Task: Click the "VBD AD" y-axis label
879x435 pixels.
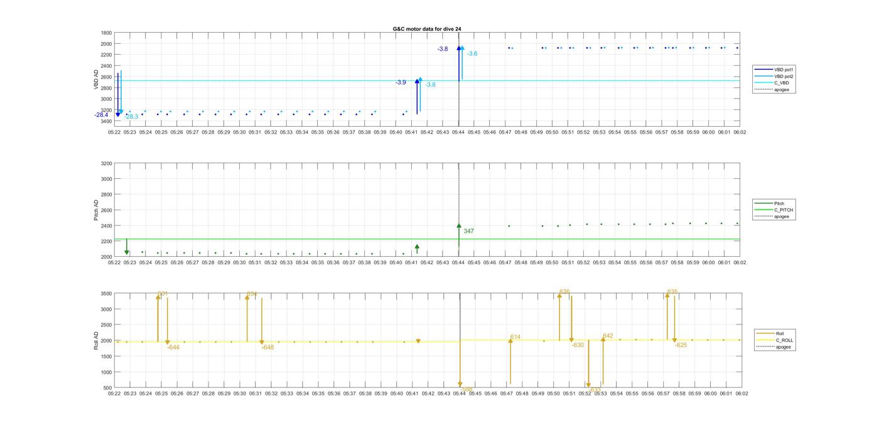Action: (97, 80)
